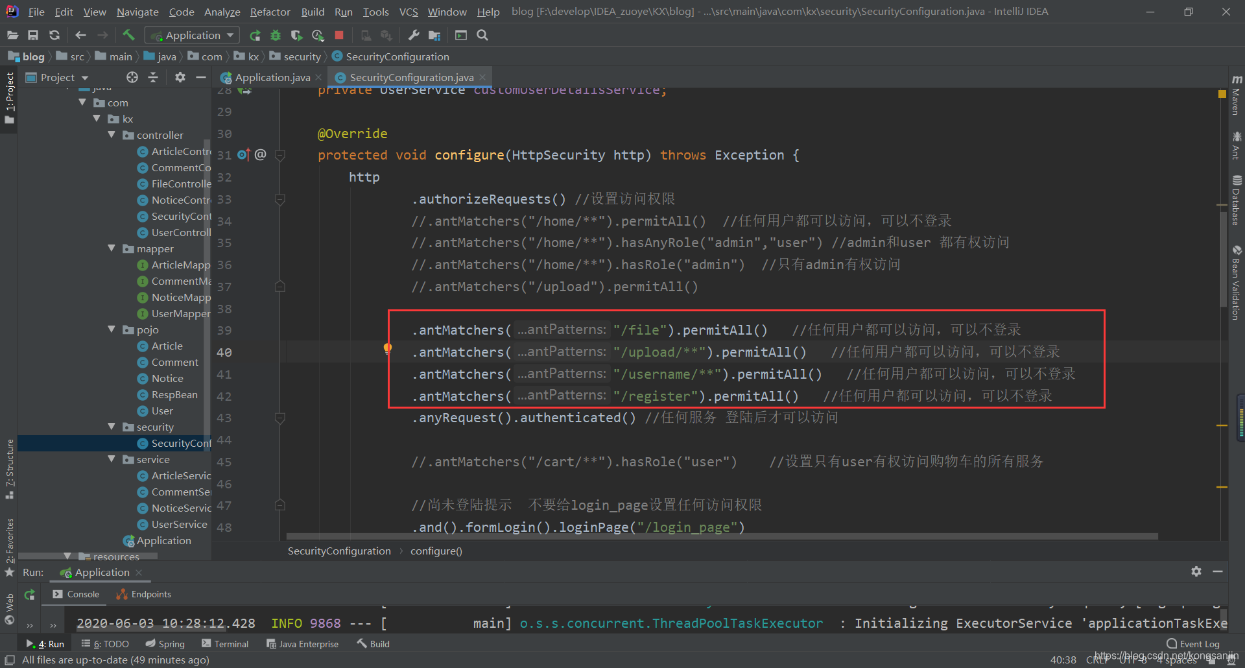The image size is (1245, 668).
Task: Collapse the controller package
Action: click(112, 135)
